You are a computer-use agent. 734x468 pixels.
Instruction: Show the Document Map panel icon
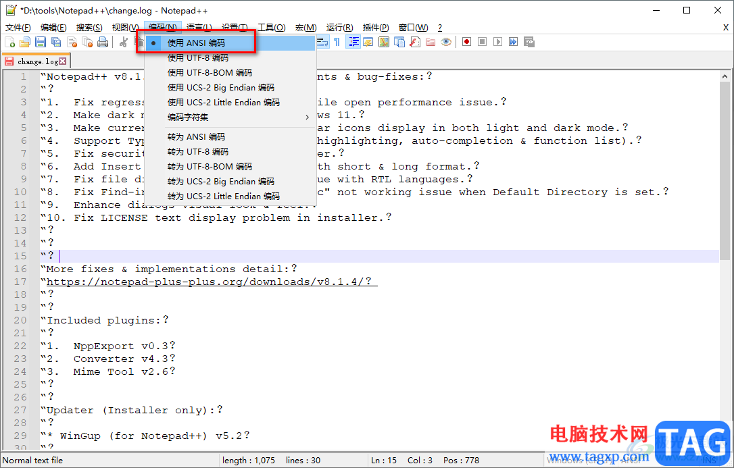(x=384, y=42)
